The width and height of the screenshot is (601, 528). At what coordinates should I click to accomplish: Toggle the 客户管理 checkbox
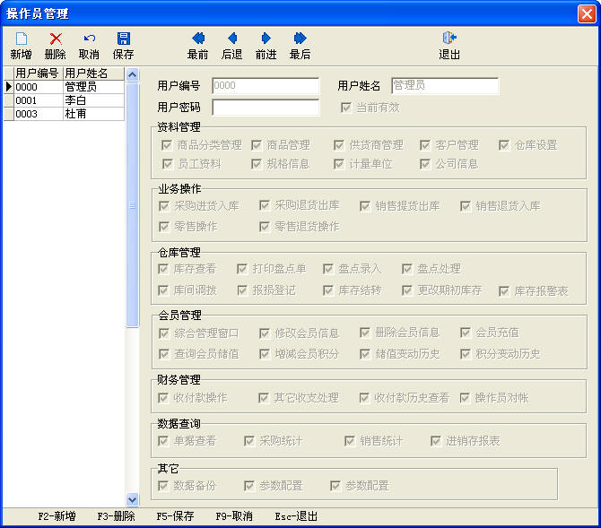425,145
